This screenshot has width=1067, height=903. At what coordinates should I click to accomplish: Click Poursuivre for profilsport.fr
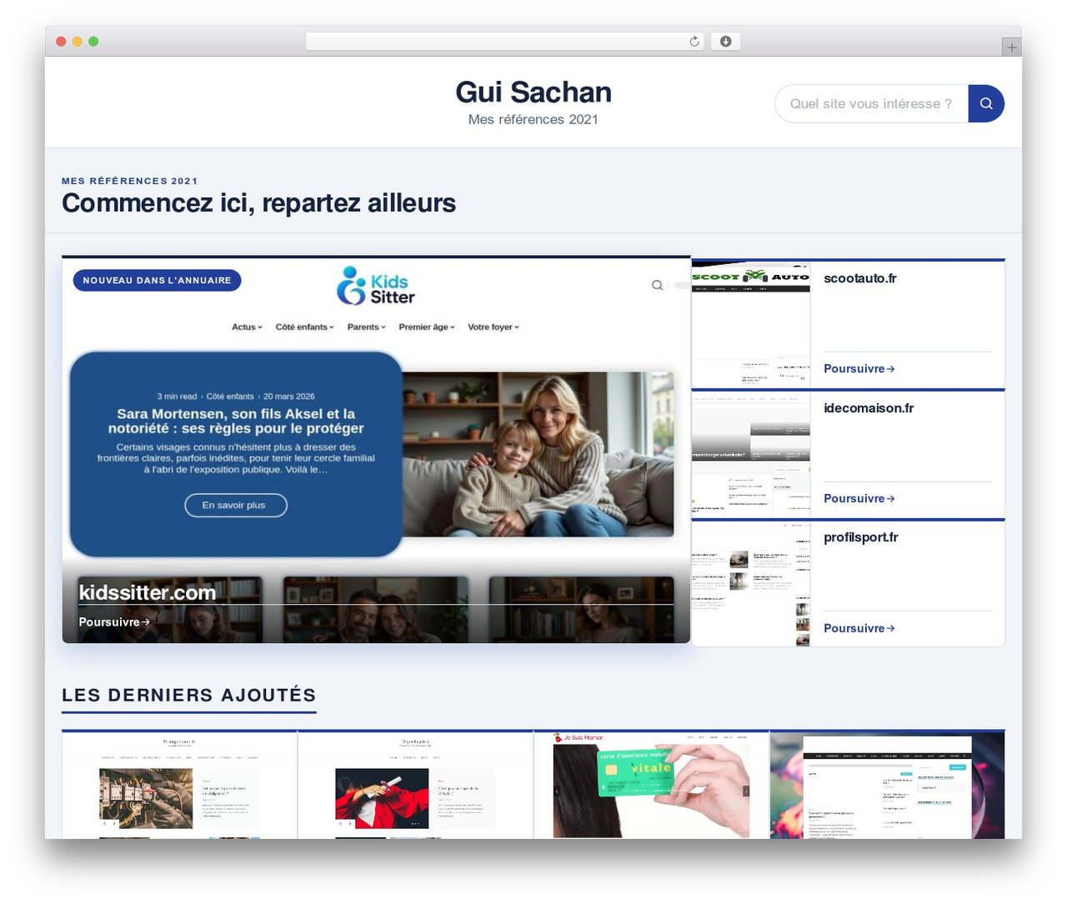[x=859, y=628]
